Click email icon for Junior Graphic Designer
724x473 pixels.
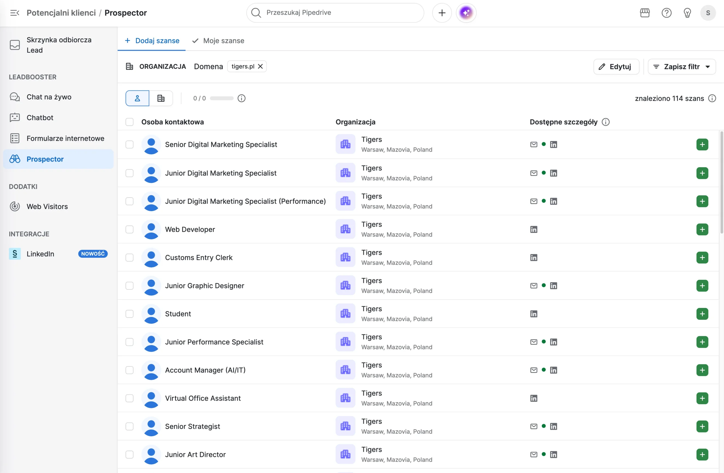pos(534,285)
